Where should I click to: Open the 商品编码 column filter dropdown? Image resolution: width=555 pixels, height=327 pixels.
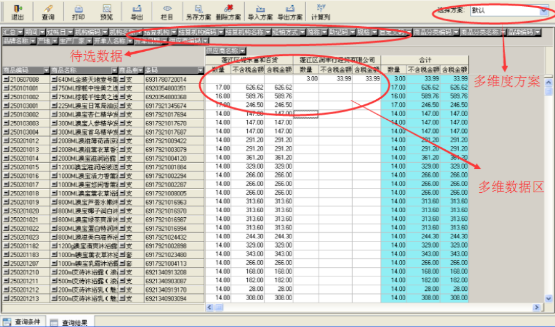(x=46, y=71)
